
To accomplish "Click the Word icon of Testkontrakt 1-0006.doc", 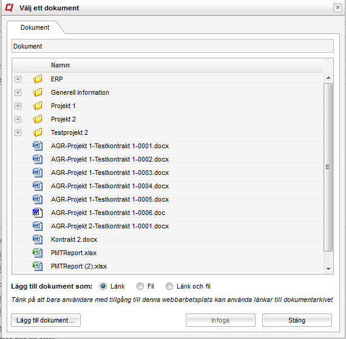I will click(x=38, y=213).
